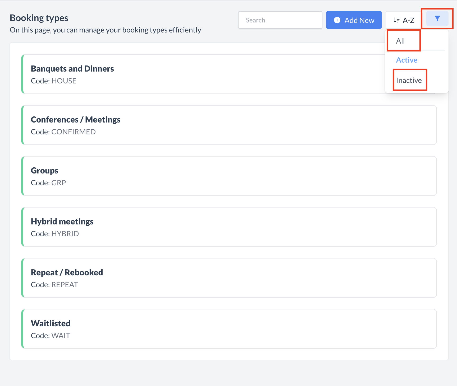
Task: Click the Booking types page heading
Action: tap(39, 18)
